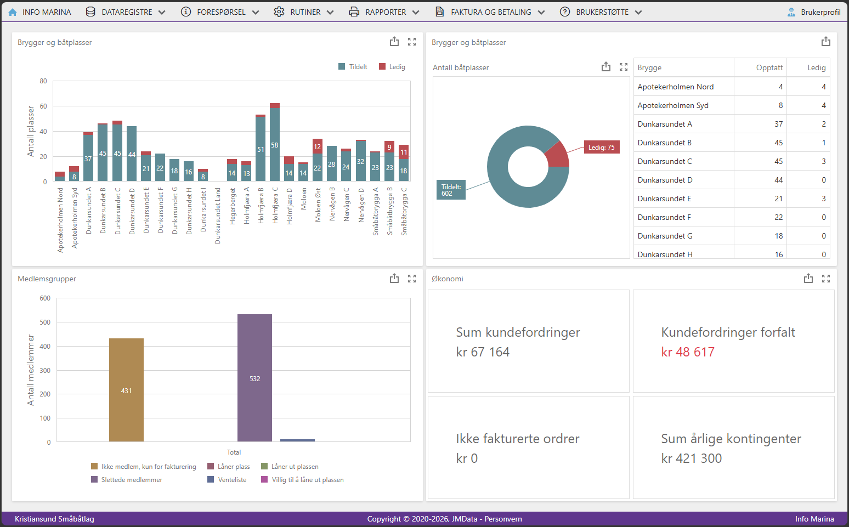Viewport: 849px width, 527px height.
Task: Sort table by the Opptatt column header
Action: click(x=760, y=67)
